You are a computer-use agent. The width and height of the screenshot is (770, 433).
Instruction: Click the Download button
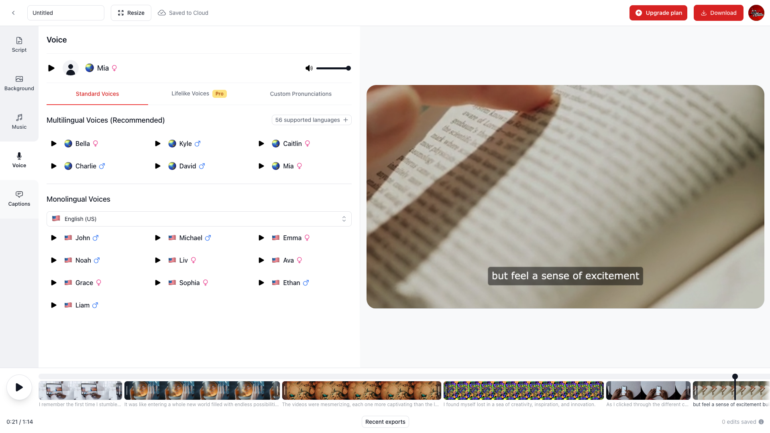tap(718, 13)
